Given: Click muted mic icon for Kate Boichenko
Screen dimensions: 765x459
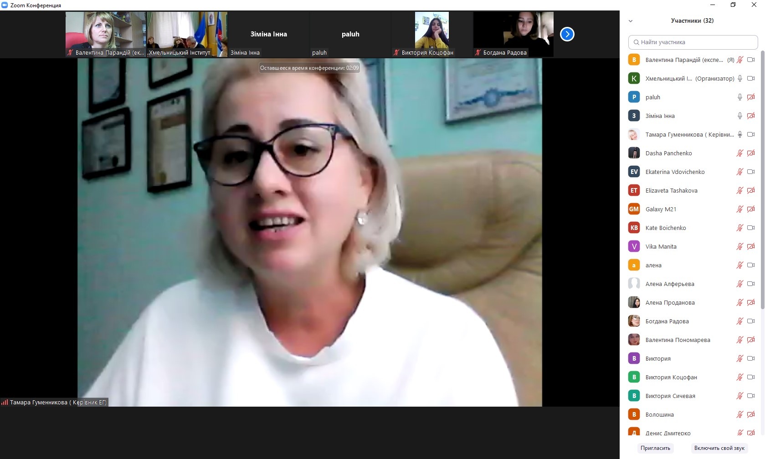Looking at the screenshot, I should pos(740,228).
